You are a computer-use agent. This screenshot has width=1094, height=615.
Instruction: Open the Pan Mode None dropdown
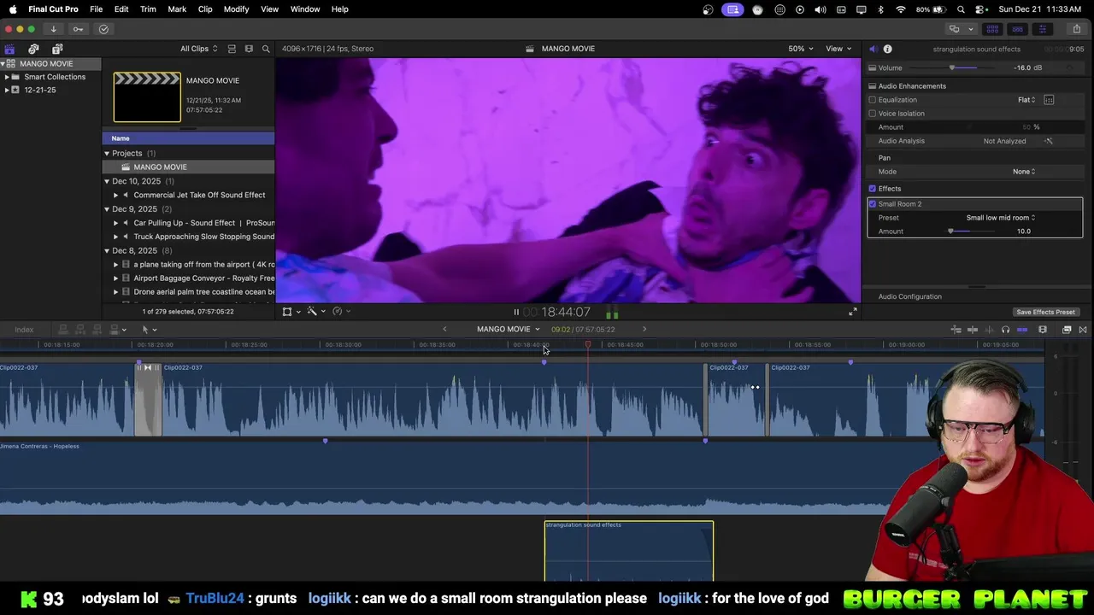1024,172
